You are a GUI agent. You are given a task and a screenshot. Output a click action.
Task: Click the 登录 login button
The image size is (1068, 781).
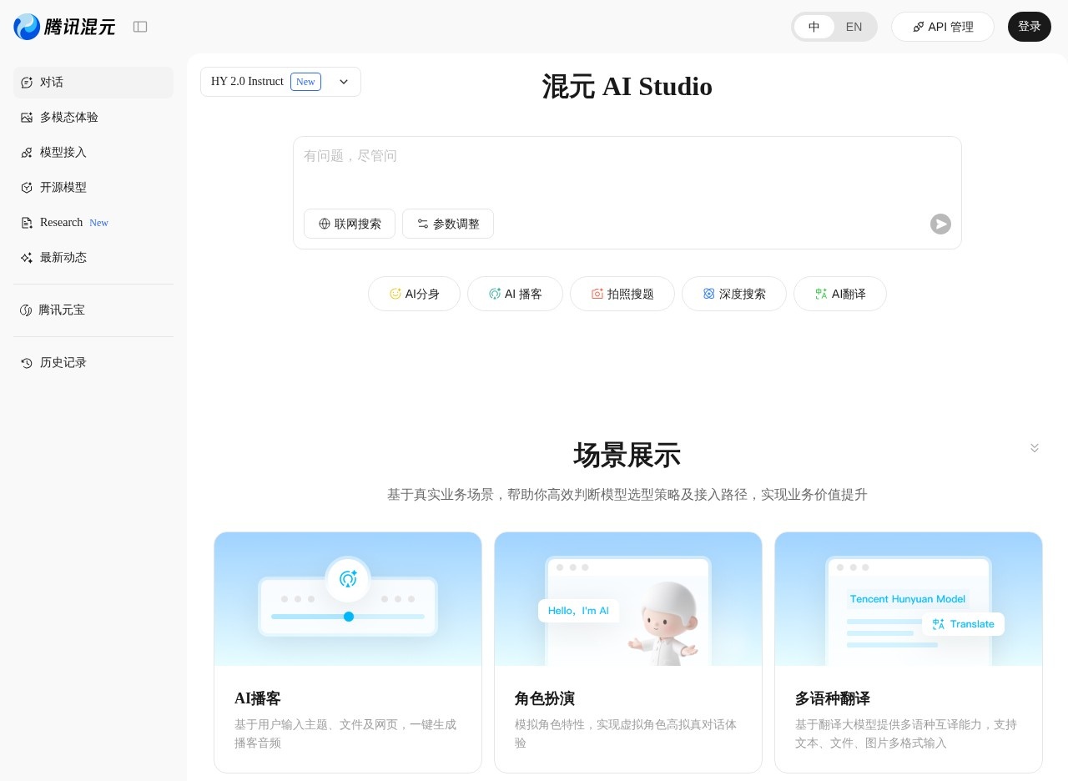click(1030, 27)
